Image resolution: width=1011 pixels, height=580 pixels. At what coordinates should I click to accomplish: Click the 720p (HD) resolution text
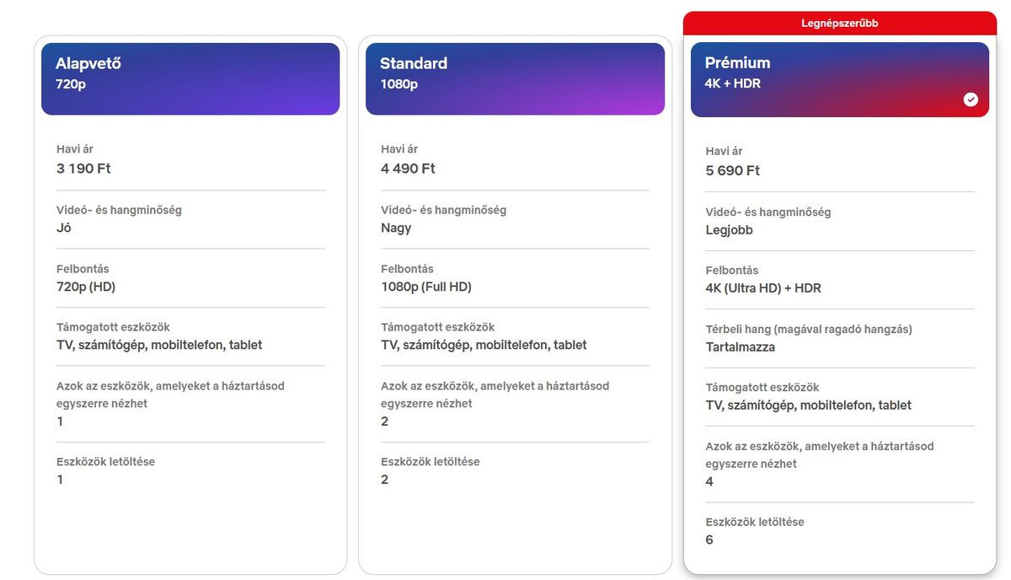pyautogui.click(x=86, y=287)
